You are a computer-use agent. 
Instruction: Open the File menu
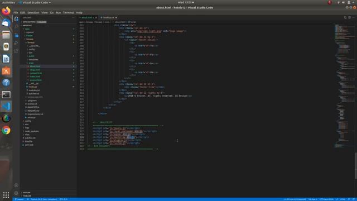click(16, 12)
